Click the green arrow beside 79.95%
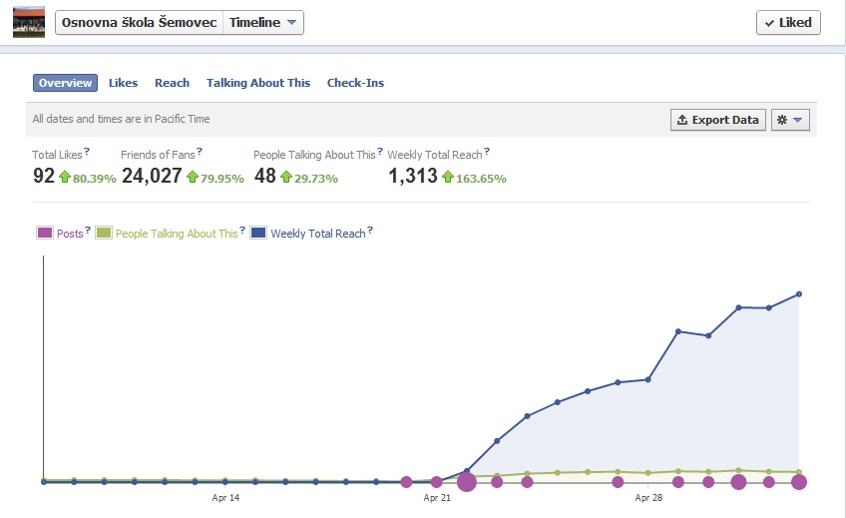This screenshot has width=846, height=518. (193, 177)
